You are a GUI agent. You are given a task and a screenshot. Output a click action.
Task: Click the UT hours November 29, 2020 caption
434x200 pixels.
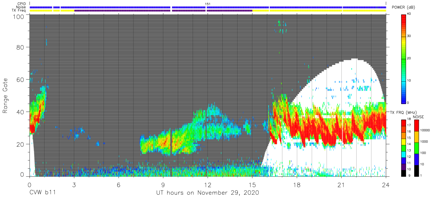coord(208,193)
